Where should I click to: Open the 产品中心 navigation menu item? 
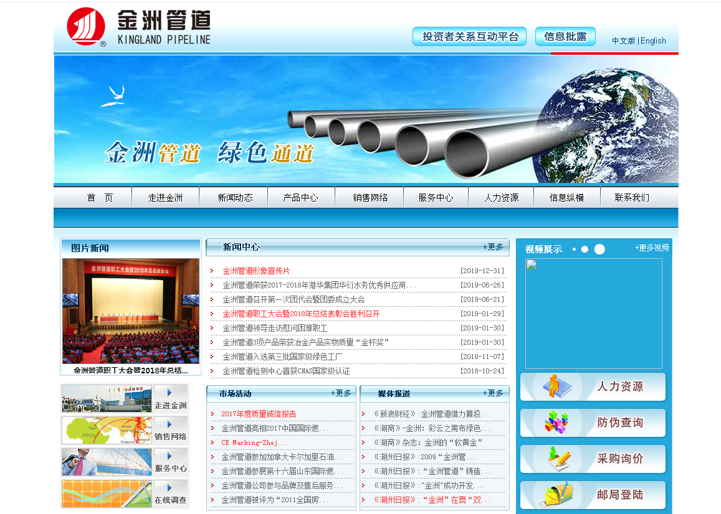[300, 198]
